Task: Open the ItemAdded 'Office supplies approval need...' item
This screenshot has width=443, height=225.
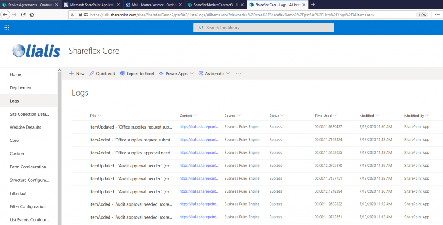Action: [x=132, y=153]
